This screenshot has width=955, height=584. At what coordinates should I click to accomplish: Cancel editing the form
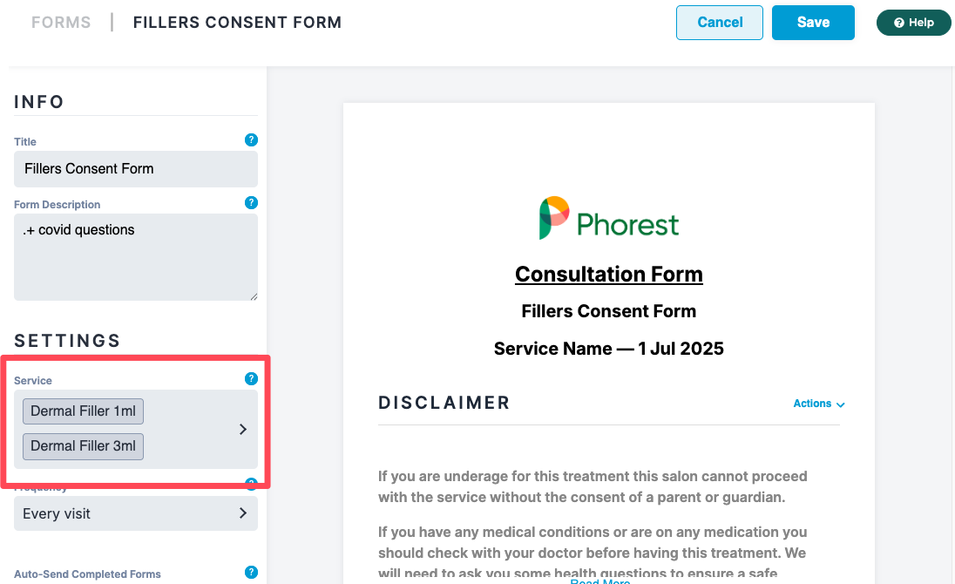point(719,23)
